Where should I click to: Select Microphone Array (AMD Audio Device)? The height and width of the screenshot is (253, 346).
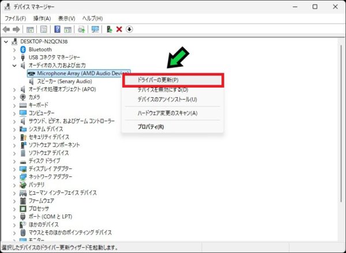pyautogui.click(x=79, y=73)
